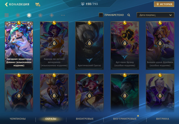
Task: Select Звездная защитница Джинкс skin card
Action: pyautogui.click(x=19, y=46)
